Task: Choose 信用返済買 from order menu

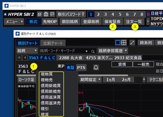Action: [x=51, y=97]
